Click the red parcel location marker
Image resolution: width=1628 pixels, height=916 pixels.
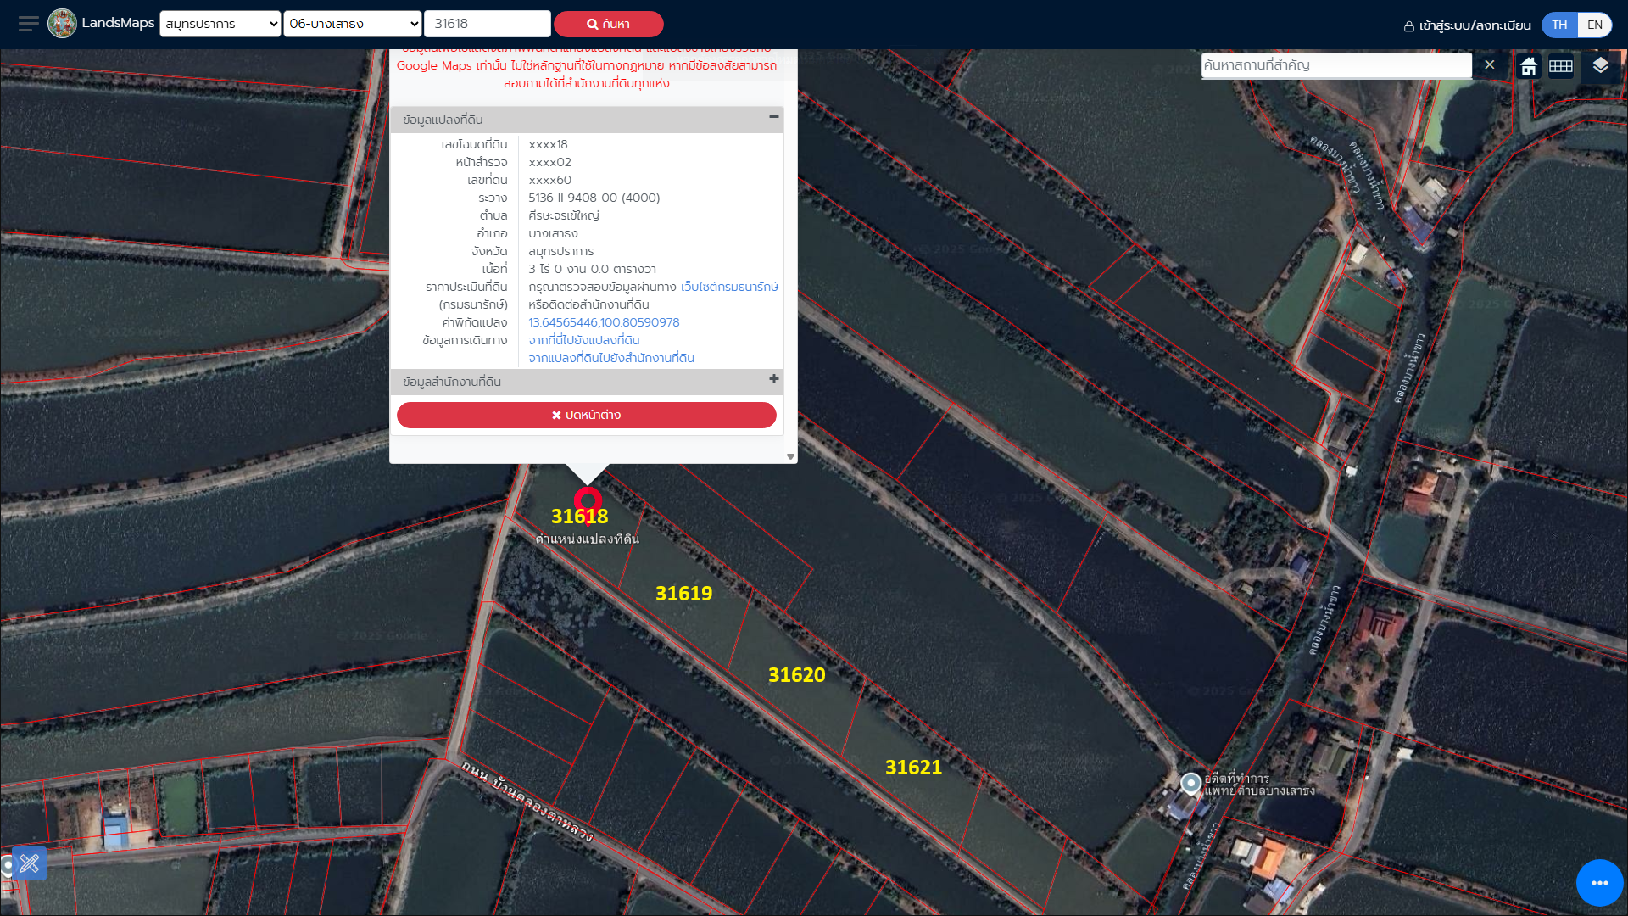point(588,500)
